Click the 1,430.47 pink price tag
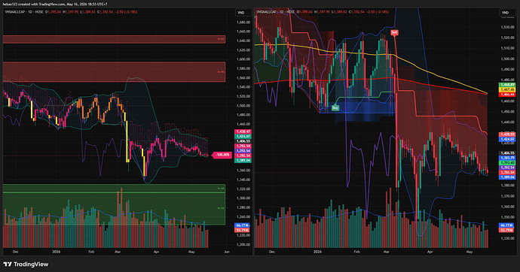The height and width of the screenshot is (272, 520). pos(243,131)
